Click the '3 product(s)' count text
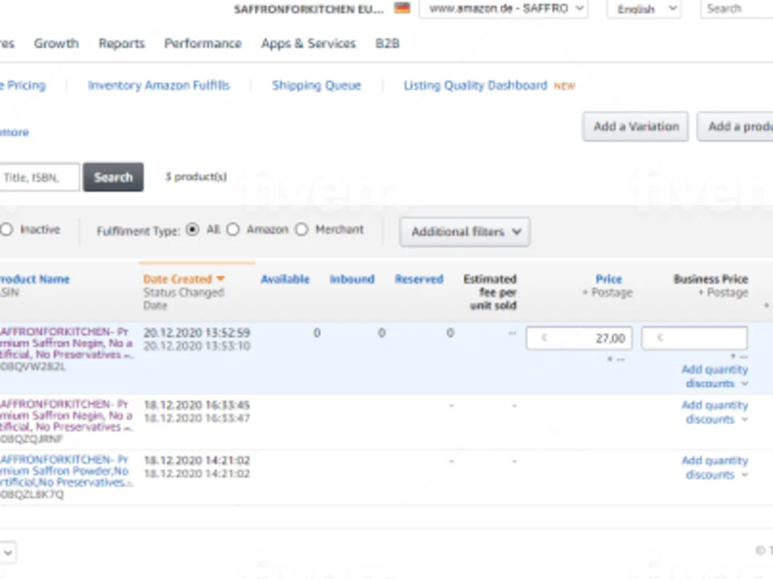 (x=196, y=176)
